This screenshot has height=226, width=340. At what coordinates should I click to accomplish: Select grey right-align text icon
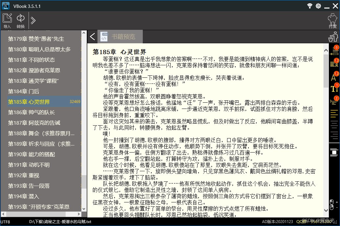[334, 135]
